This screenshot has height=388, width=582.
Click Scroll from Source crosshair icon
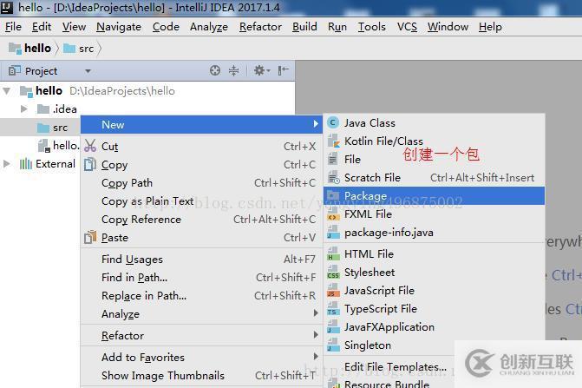(x=215, y=70)
